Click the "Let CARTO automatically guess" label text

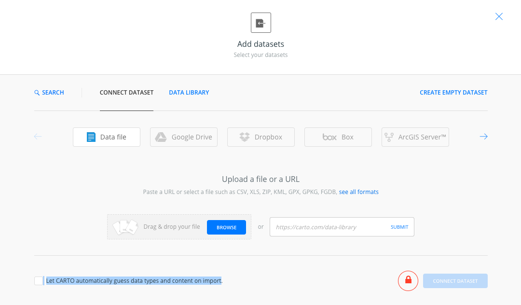pyautogui.click(x=134, y=281)
